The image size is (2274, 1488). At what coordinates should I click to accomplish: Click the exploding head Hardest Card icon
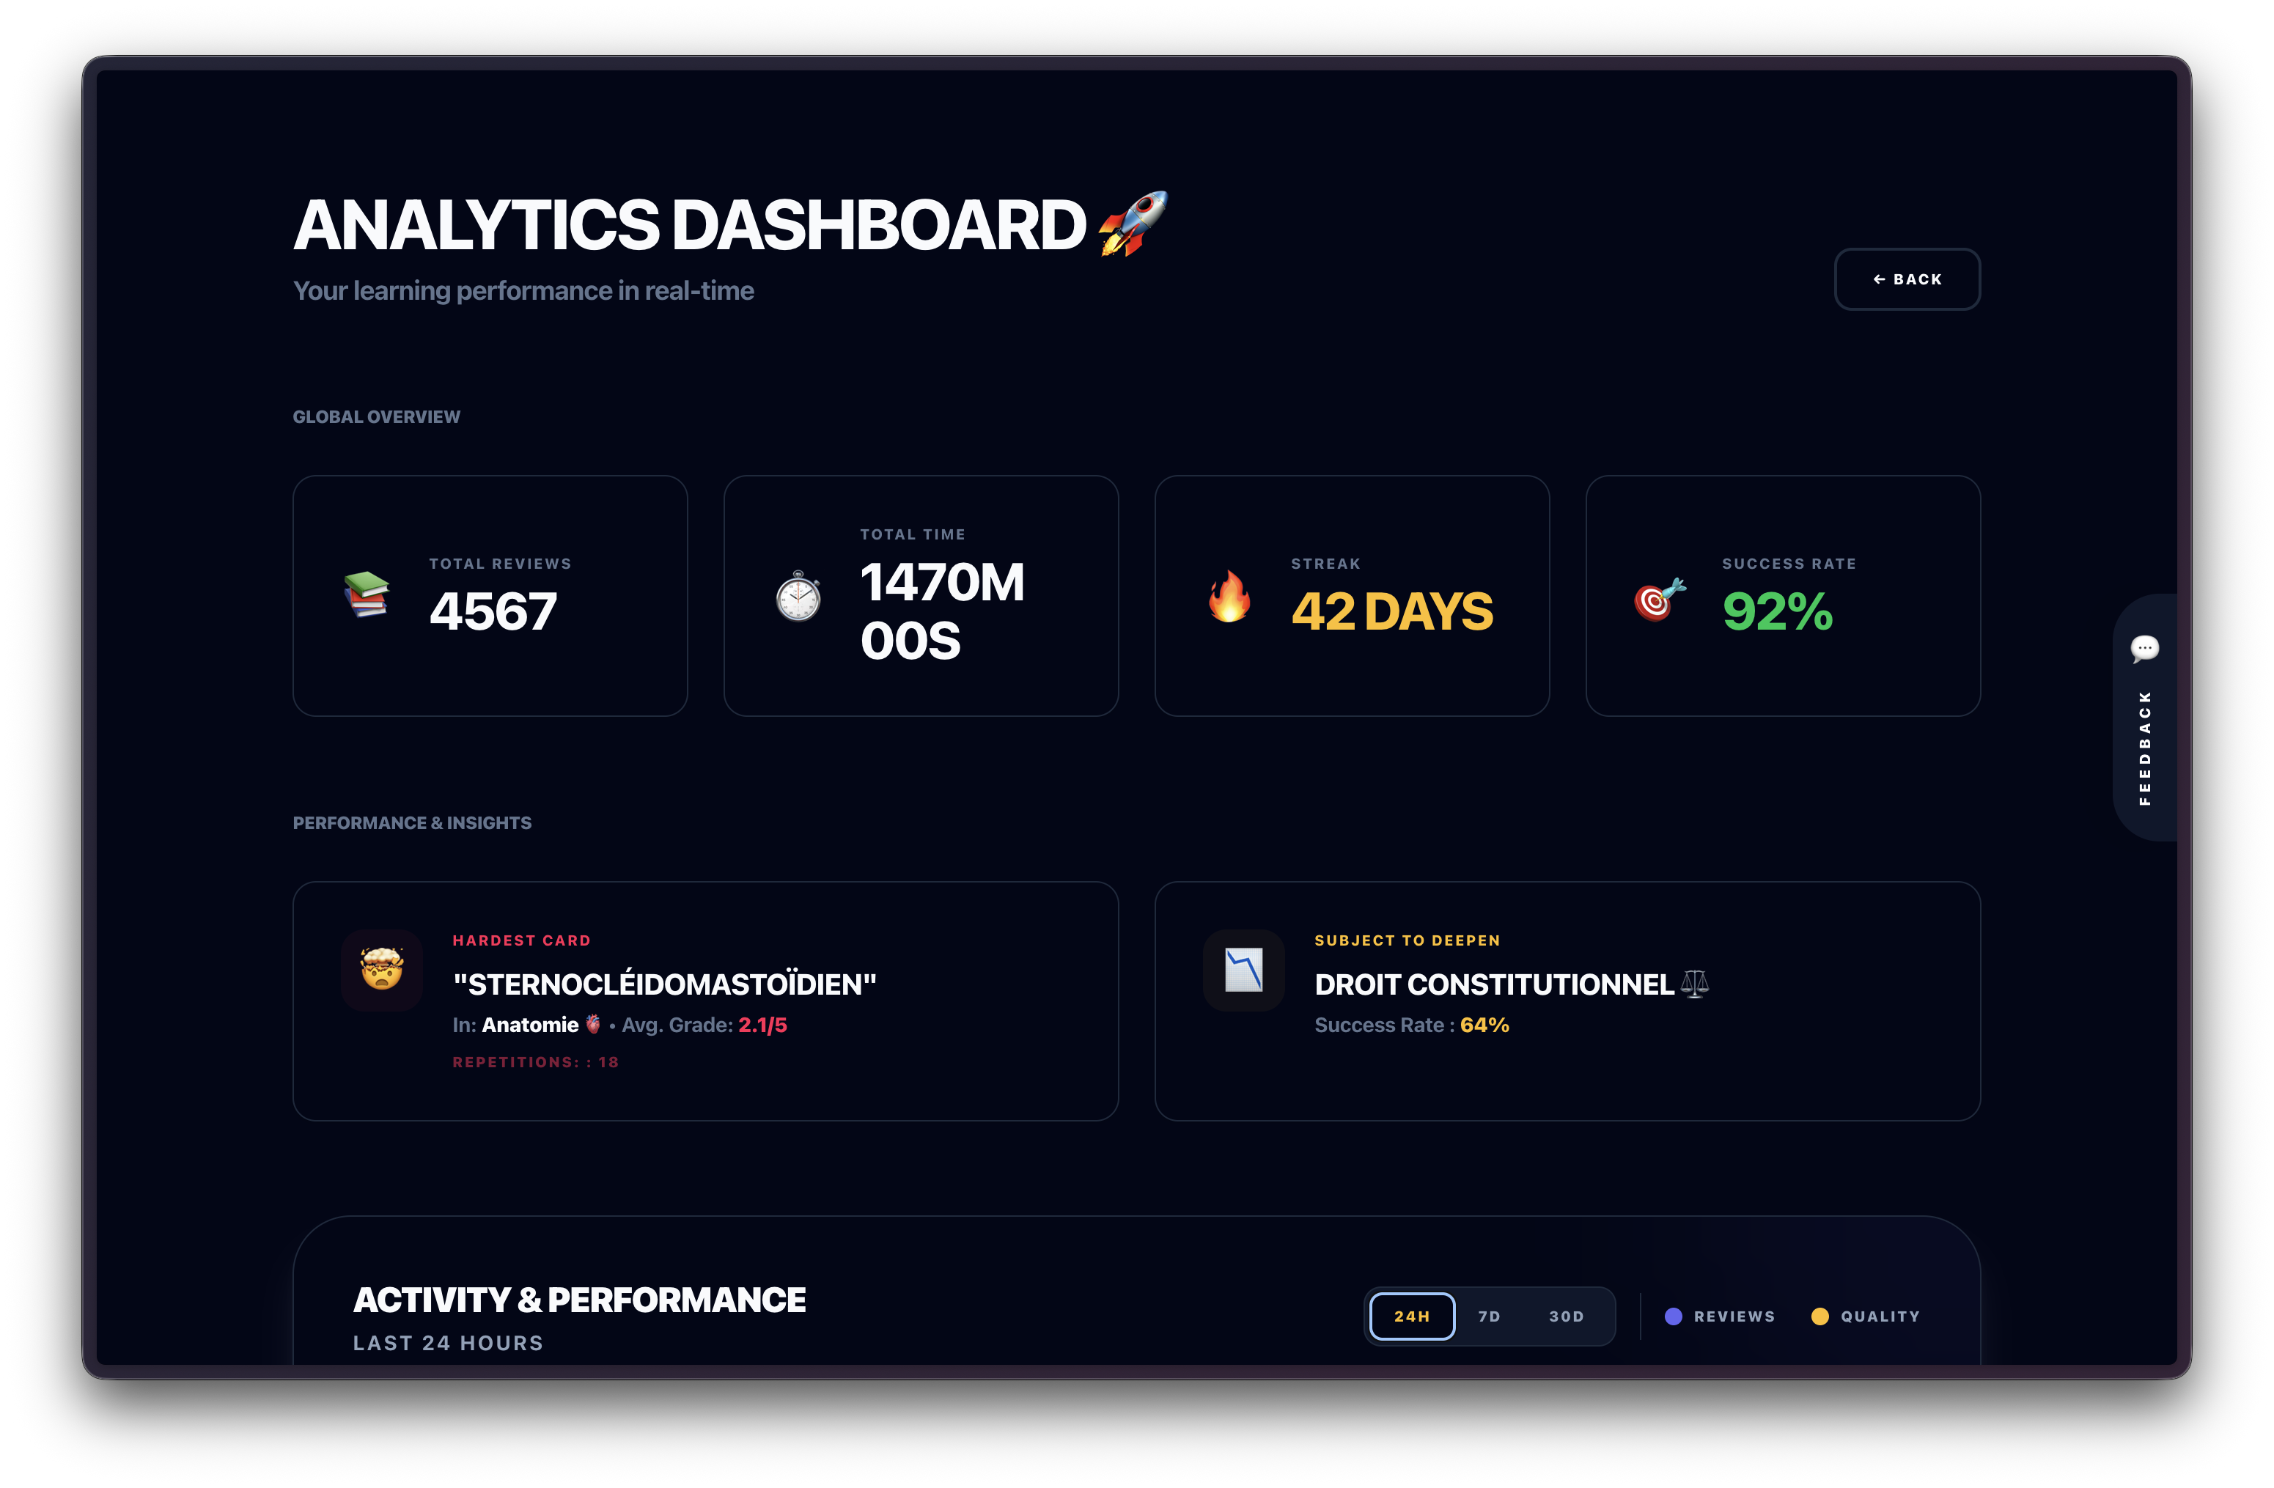381,969
